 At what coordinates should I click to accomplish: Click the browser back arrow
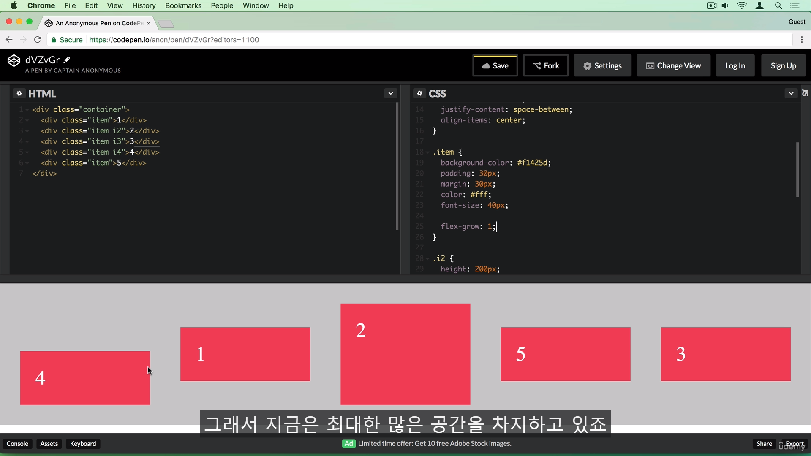tap(9, 40)
